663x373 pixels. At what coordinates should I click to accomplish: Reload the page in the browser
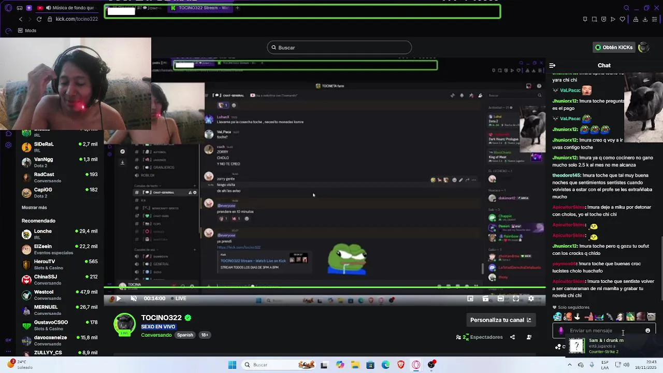tap(39, 19)
